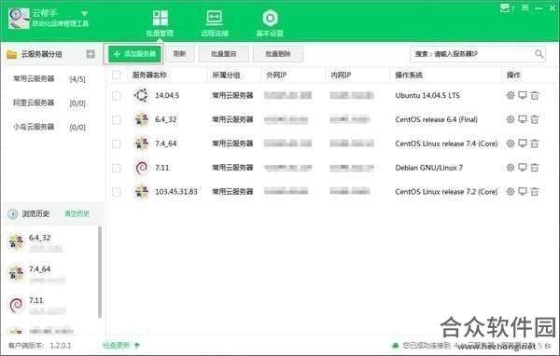Viewport: 560px width, 356px height.
Task: Check the box for server 7.11
Action: [117, 168]
